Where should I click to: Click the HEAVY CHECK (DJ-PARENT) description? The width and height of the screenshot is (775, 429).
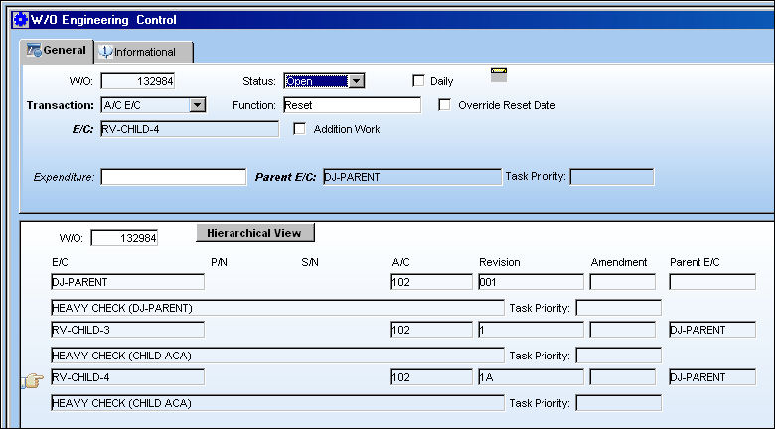pos(277,308)
